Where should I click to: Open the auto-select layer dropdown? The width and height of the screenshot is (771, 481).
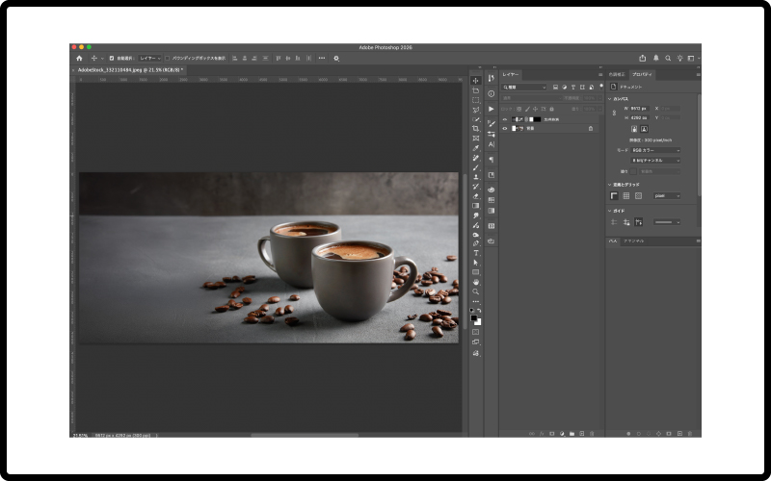(x=149, y=58)
